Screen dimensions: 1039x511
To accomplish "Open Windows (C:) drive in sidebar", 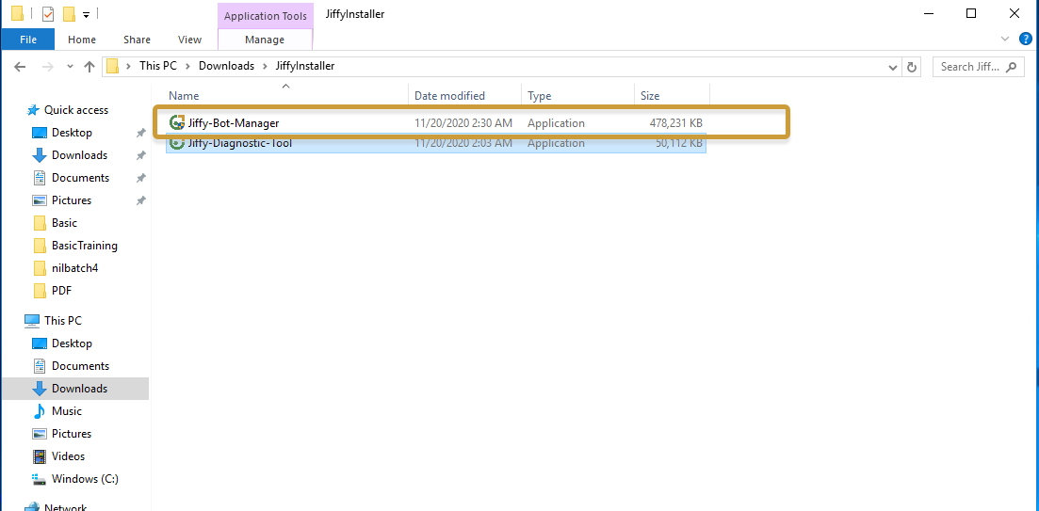I will click(x=84, y=479).
